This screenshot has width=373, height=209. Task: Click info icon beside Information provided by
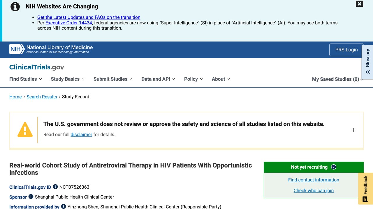(x=64, y=206)
